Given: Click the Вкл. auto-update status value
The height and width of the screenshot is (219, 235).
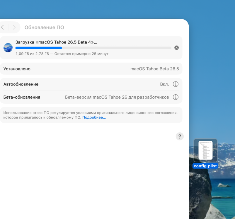Looking at the screenshot, I should [164, 84].
